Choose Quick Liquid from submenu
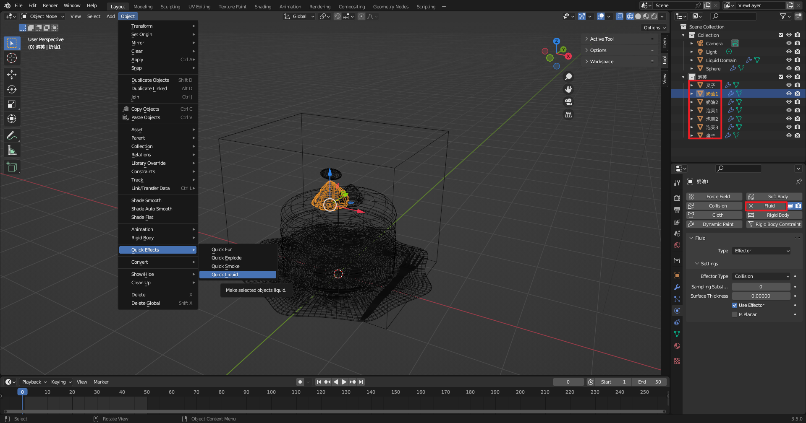The image size is (806, 423). point(238,275)
